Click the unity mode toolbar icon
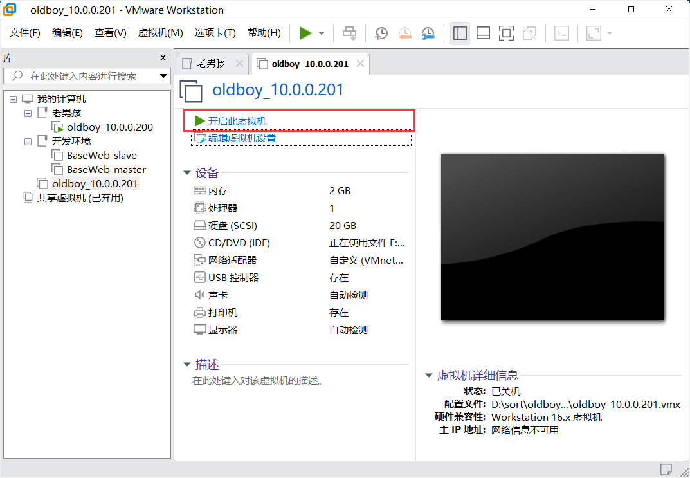This screenshot has width=690, height=478. (x=529, y=33)
